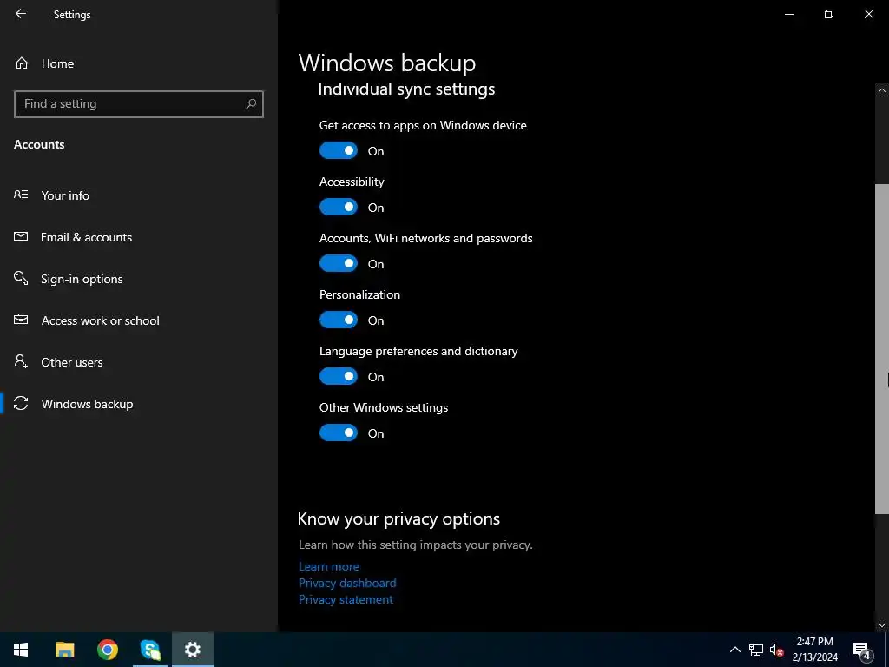Turn off the Accessibility sync toggle
The image size is (889, 667).
(x=339, y=207)
